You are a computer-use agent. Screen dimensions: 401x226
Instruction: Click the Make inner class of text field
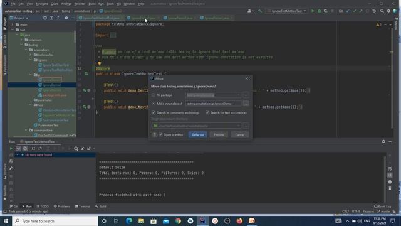[213, 104]
